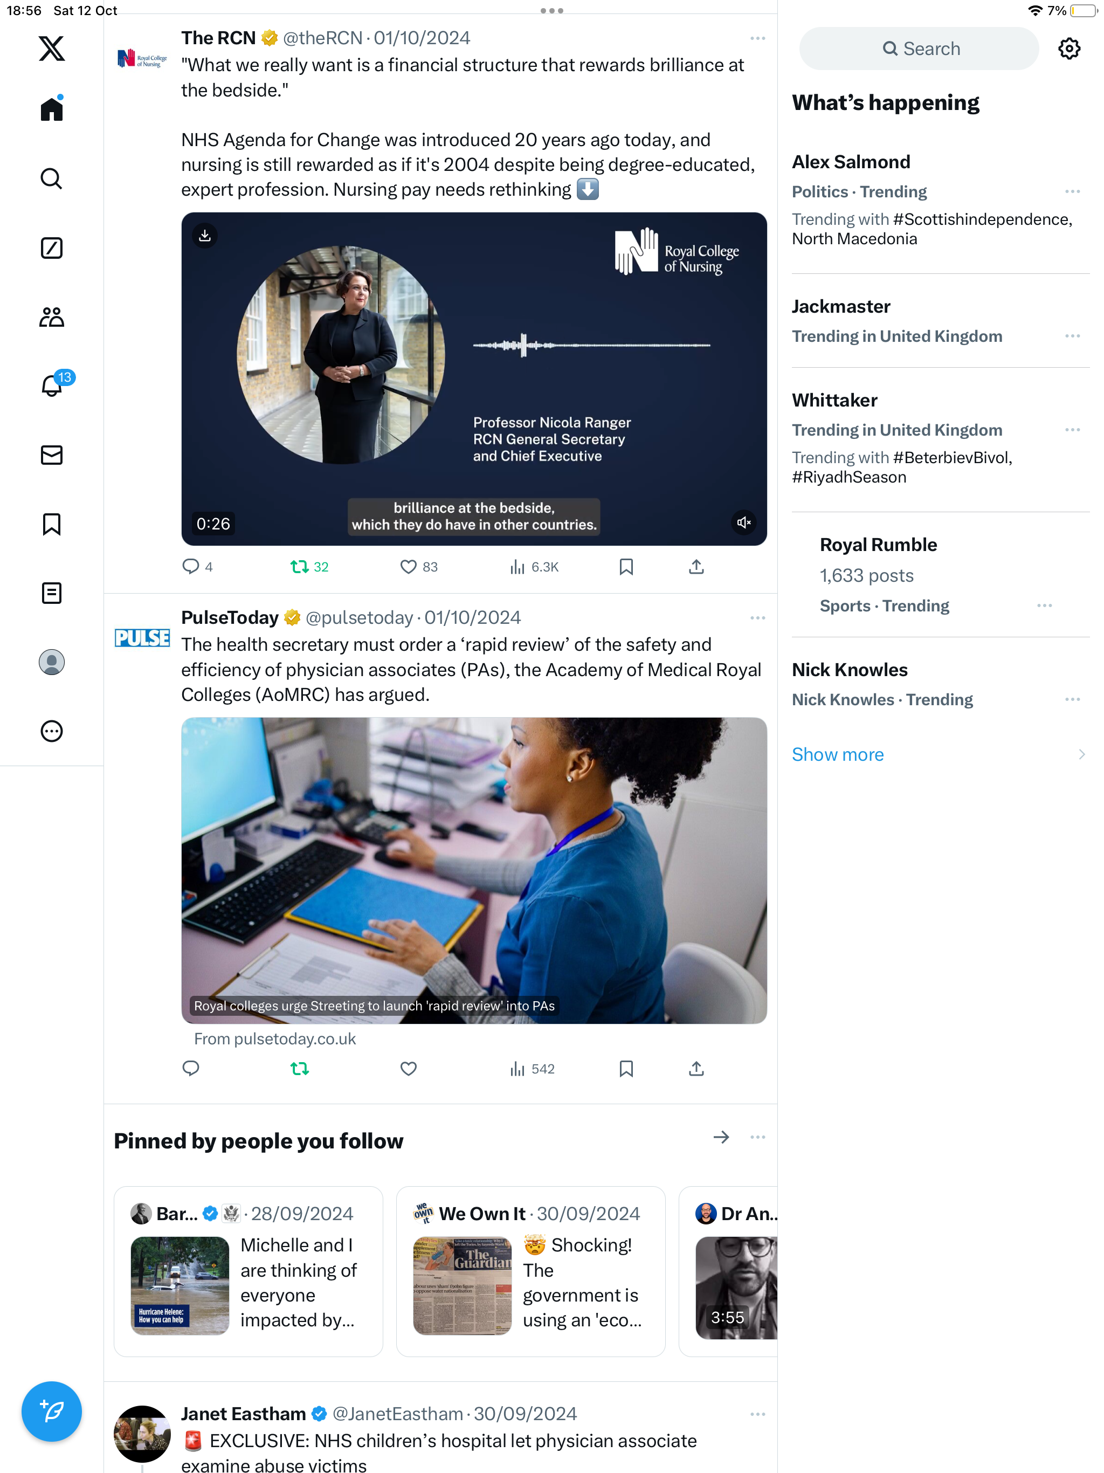This screenshot has width=1104, height=1473.
Task: Share the RCN post
Action: (696, 567)
